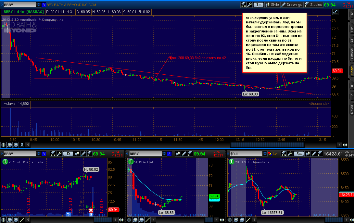Change the 1m timeframe on main chart

[259, 5]
